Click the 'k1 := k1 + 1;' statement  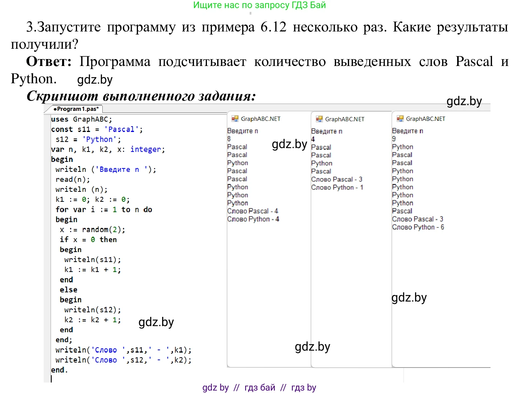point(92,270)
